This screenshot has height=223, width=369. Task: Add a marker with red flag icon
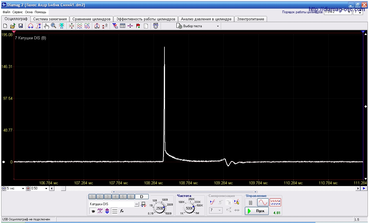tap(138, 26)
